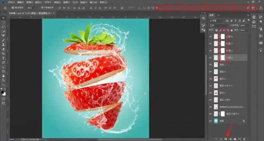Open the File menu in menu bar
264x141 pixels.
[11, 2]
